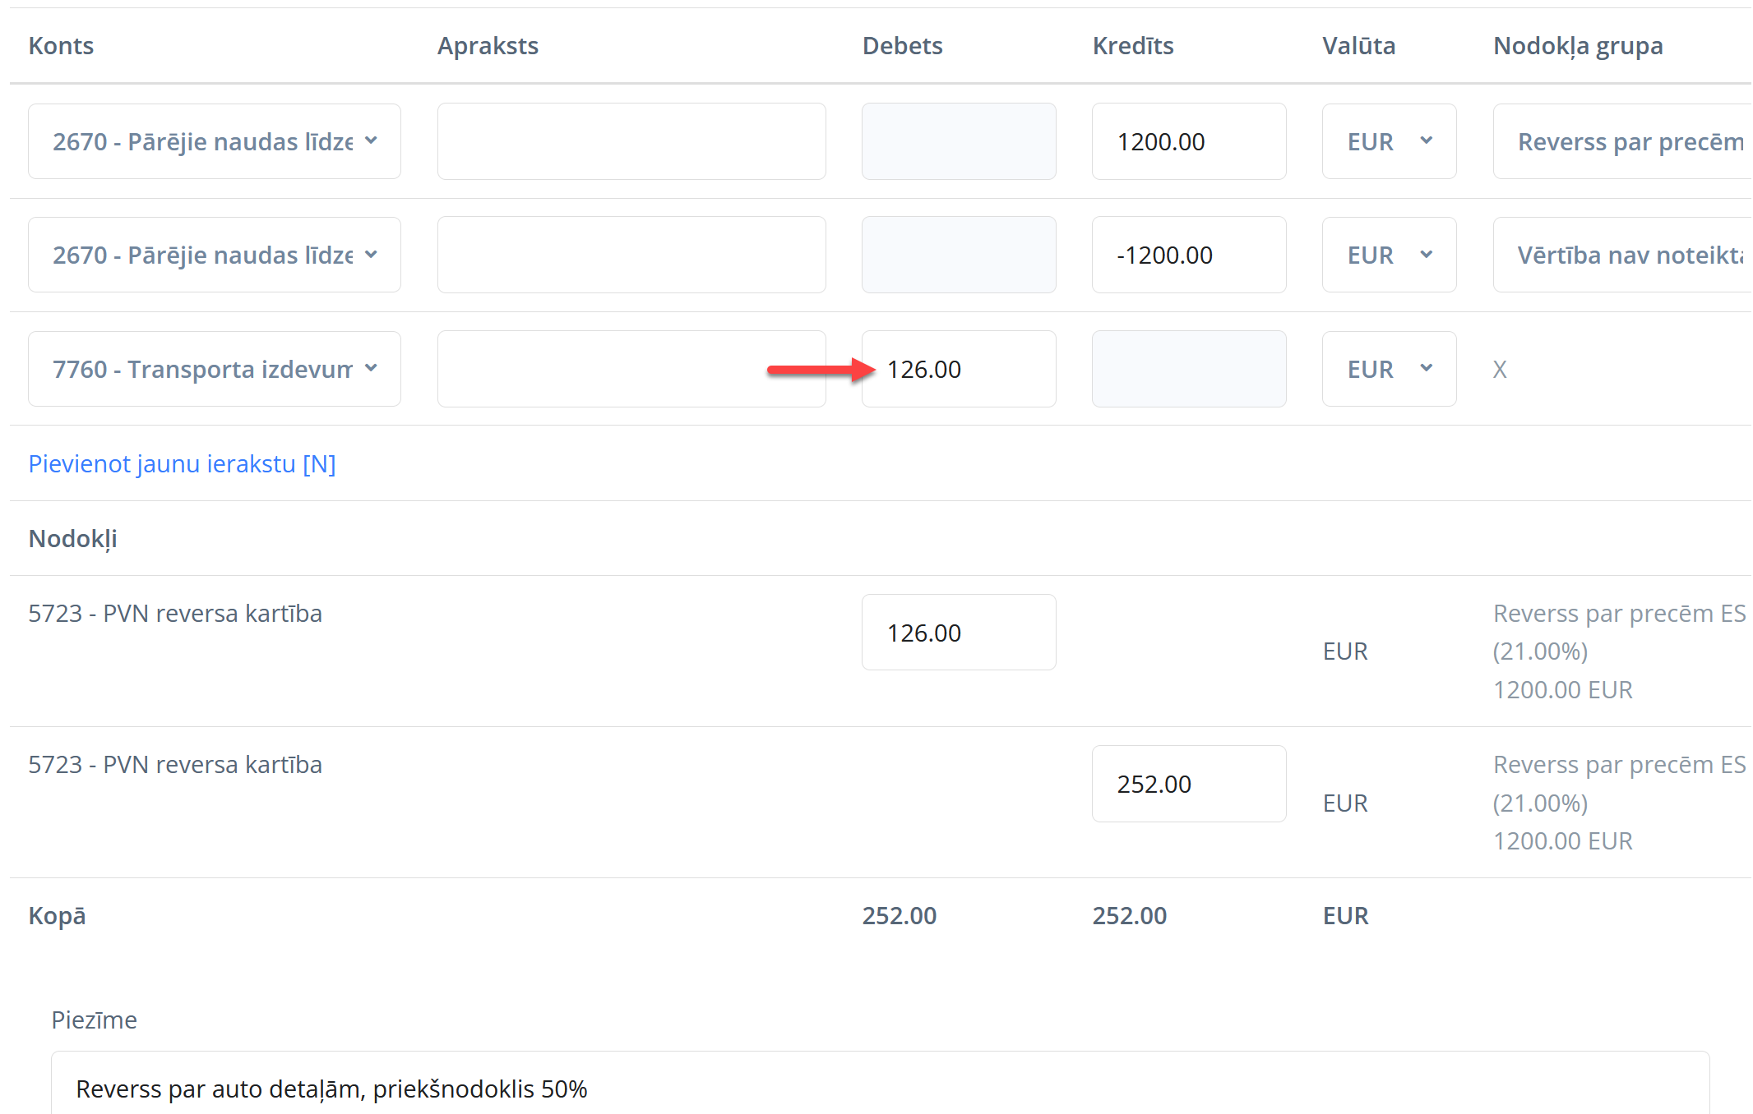Open first row EUR currency selector
Image resolution: width=1753 pixels, height=1114 pixels.
pyautogui.click(x=1389, y=141)
